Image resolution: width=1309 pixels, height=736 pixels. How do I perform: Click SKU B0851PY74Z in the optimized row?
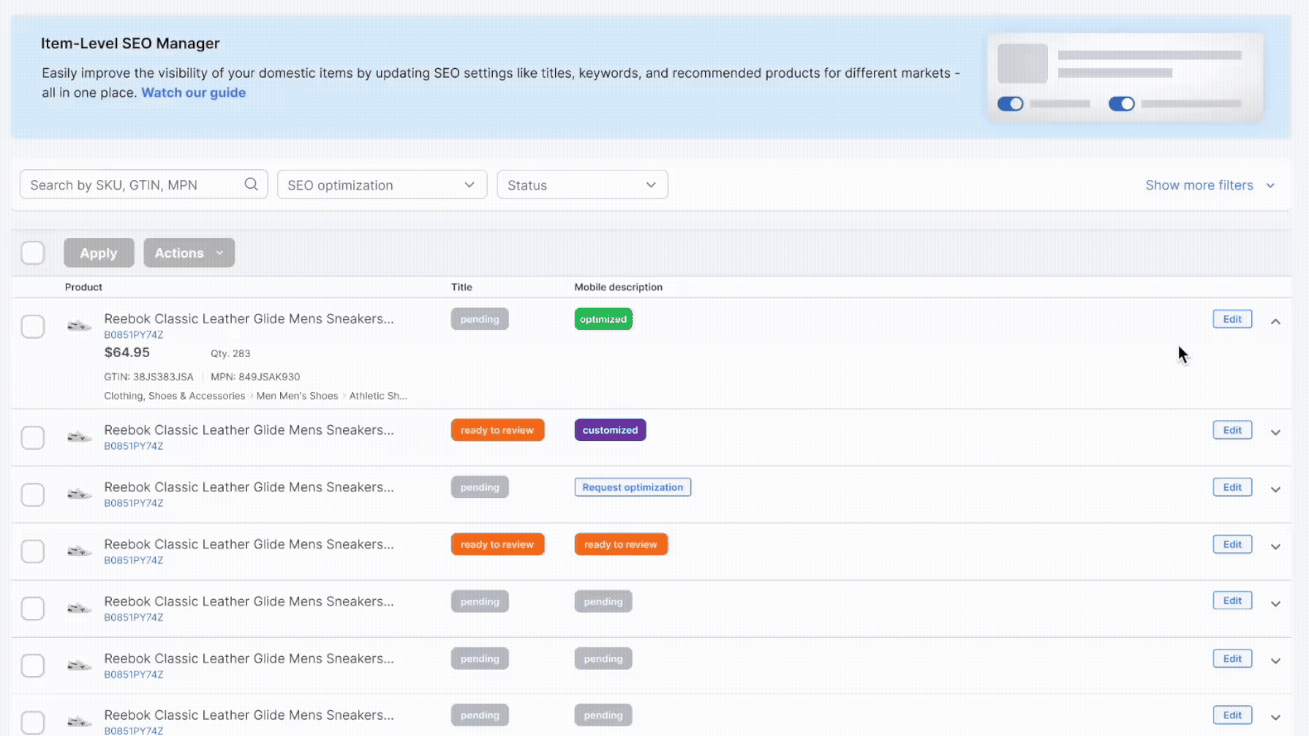click(134, 335)
